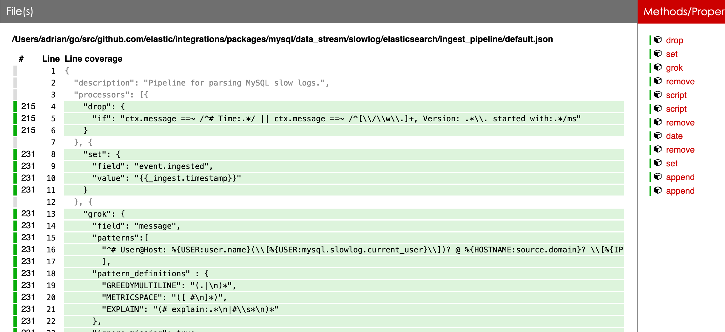725x332 pixels.
Task: Click the Line coverage column header
Action: (x=93, y=59)
